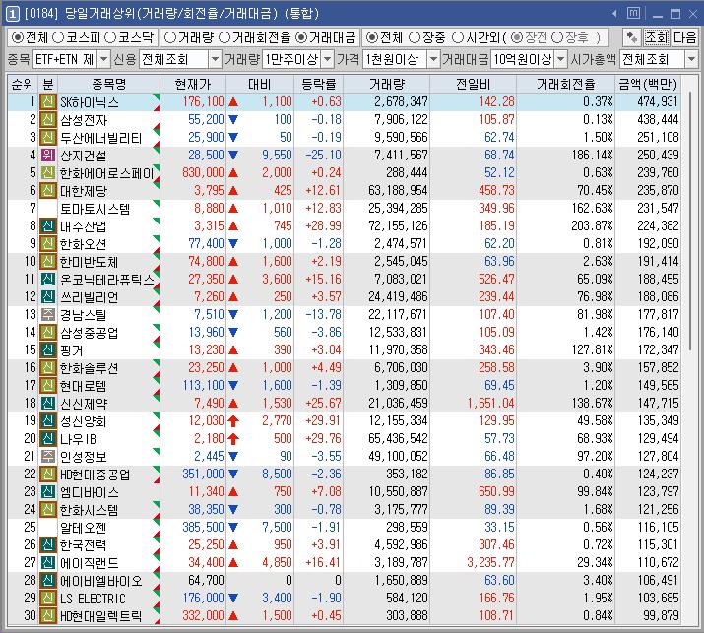The image size is (704, 633).
Task: Select the HD현대일렉트릭 stock name
Action: pyautogui.click(x=101, y=616)
